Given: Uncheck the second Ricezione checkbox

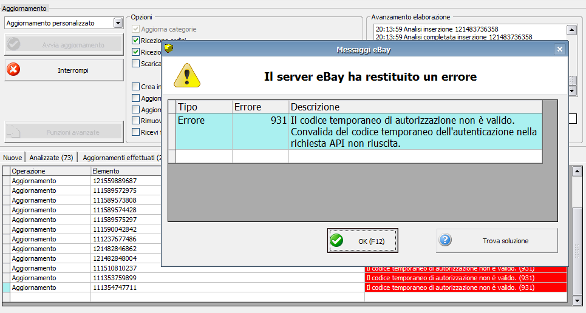Looking at the screenshot, I should point(135,52).
